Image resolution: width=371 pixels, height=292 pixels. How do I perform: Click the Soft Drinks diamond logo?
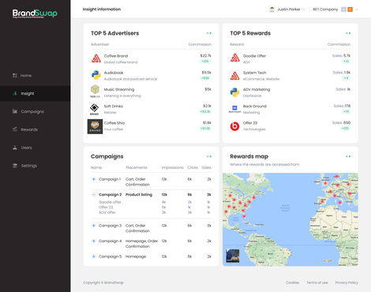[x=94, y=109]
